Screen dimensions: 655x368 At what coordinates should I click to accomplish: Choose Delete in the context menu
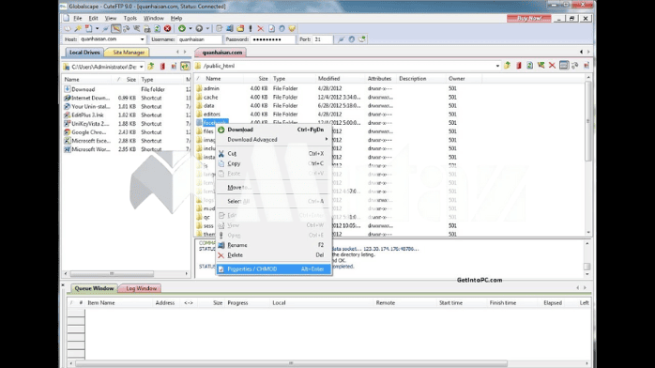(x=274, y=255)
